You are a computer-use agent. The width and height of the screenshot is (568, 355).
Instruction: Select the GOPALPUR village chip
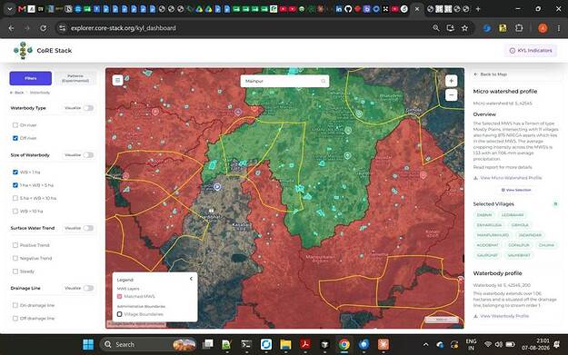(x=518, y=245)
